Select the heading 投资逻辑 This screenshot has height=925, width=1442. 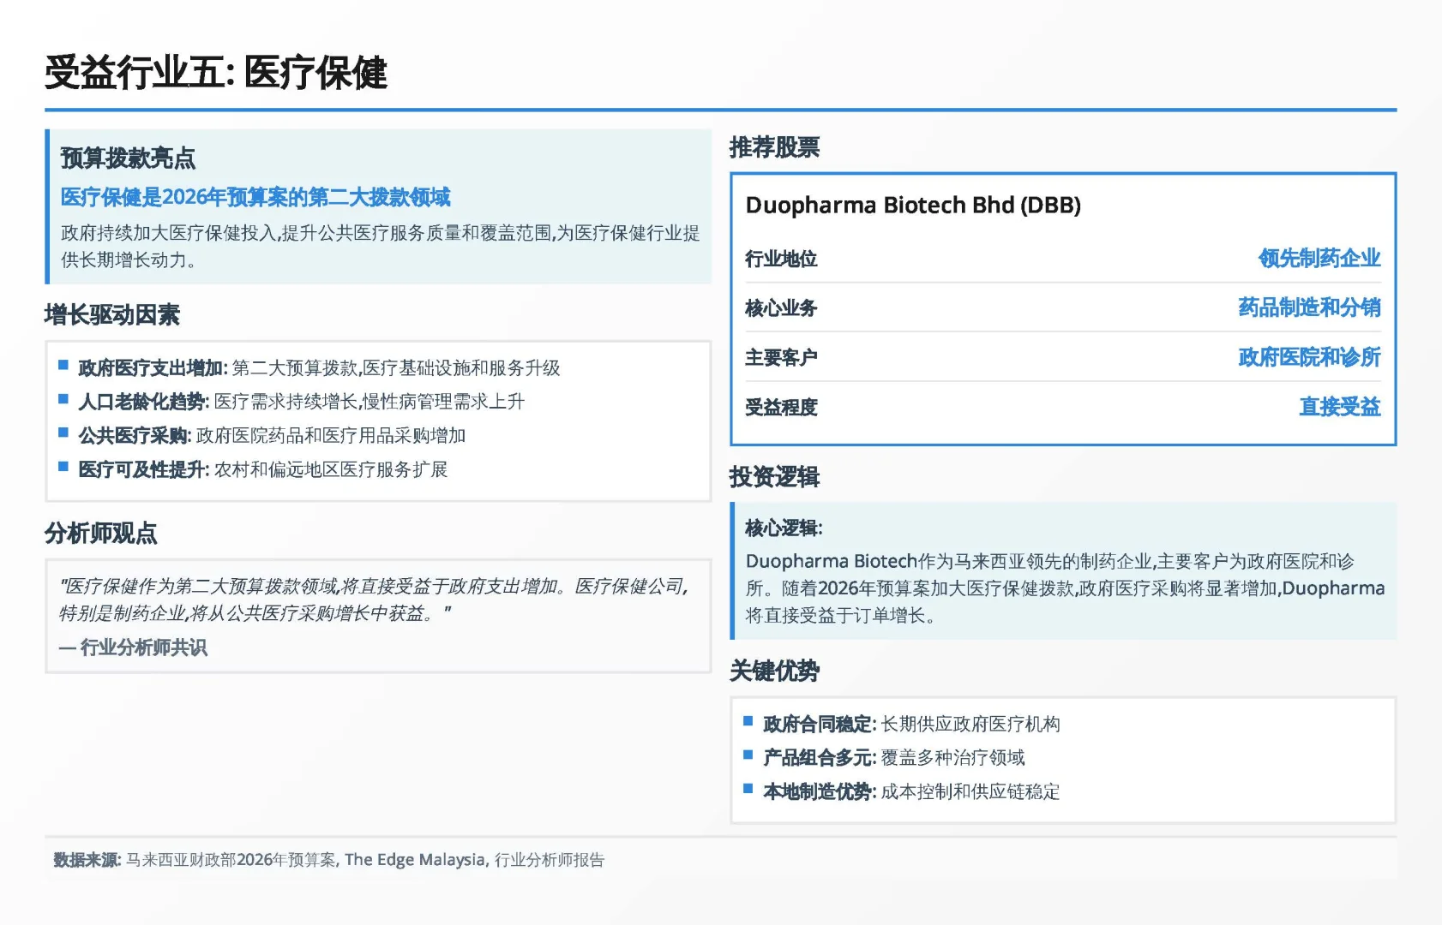775,477
